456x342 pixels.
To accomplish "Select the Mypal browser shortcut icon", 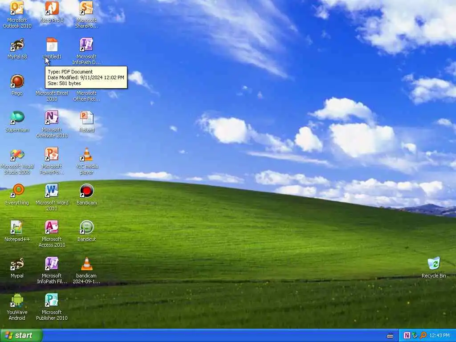I will click(x=17, y=264).
